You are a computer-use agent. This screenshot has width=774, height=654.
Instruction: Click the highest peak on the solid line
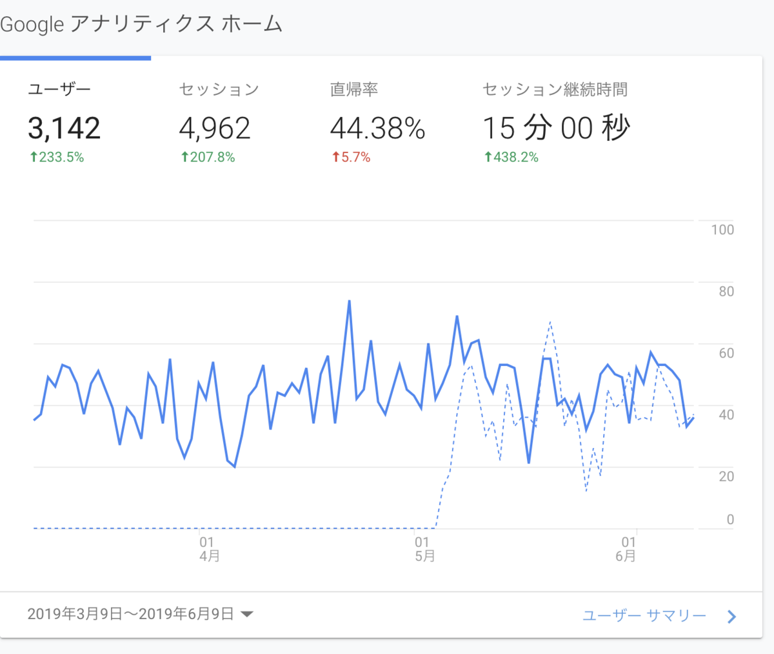[x=349, y=301]
